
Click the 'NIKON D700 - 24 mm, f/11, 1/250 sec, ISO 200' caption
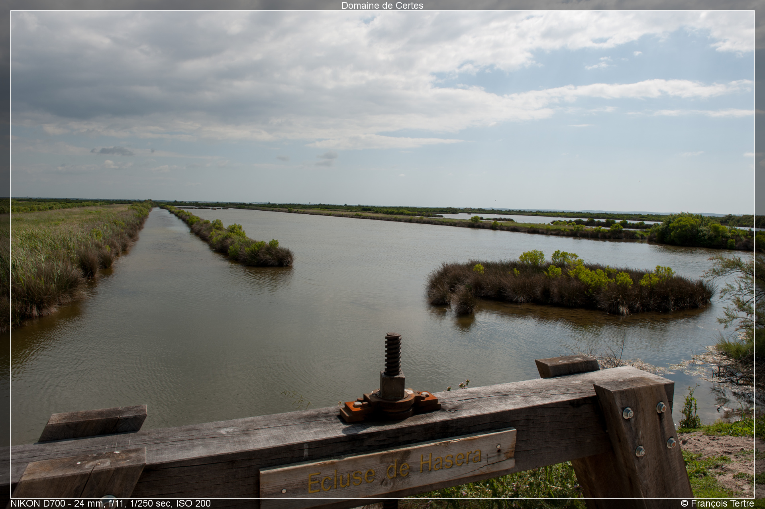click(x=110, y=503)
